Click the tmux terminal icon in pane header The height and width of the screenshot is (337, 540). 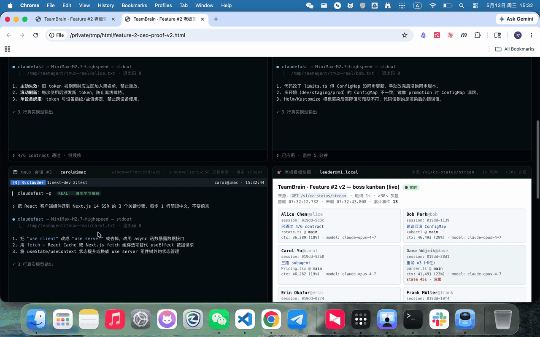15,172
